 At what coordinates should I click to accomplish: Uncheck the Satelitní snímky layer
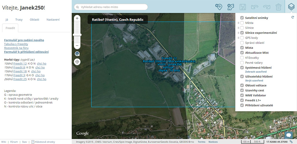(242, 18)
